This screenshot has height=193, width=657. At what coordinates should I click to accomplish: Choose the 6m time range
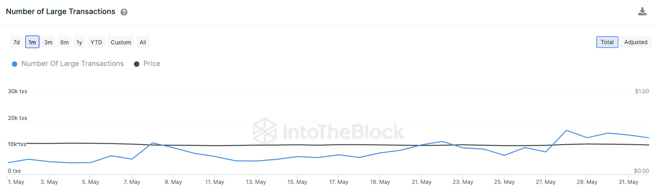[x=64, y=42]
